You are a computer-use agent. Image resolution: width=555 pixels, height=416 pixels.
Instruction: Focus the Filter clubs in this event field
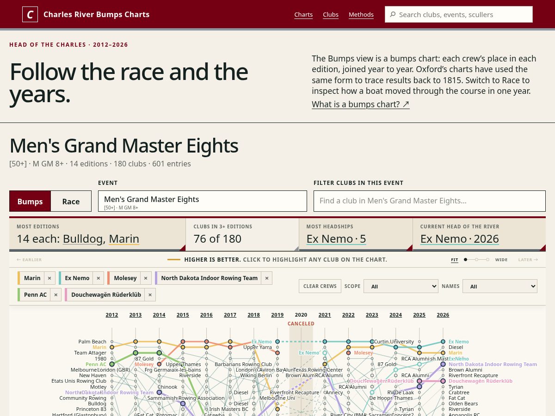click(x=430, y=202)
